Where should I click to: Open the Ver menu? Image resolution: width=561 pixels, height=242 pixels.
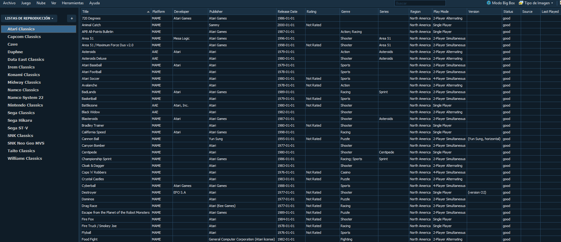coord(54,3)
